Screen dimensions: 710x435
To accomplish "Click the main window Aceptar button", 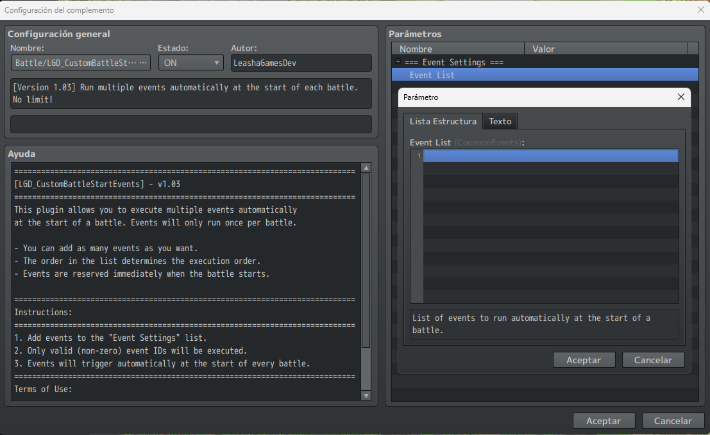I will click(x=604, y=420).
